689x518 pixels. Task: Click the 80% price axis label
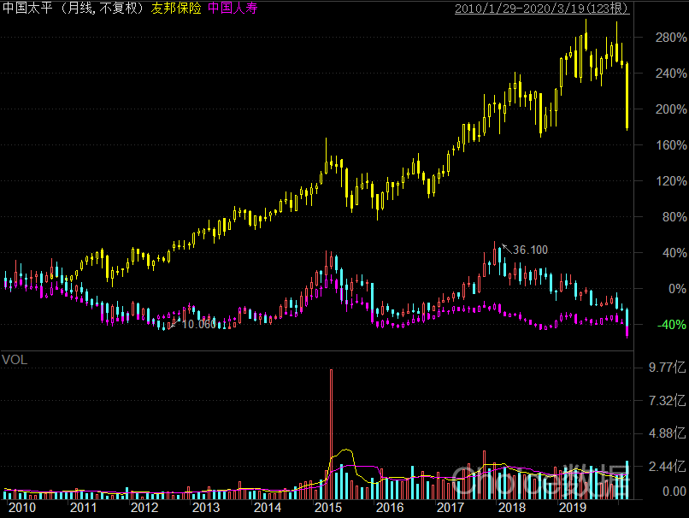[674, 217]
